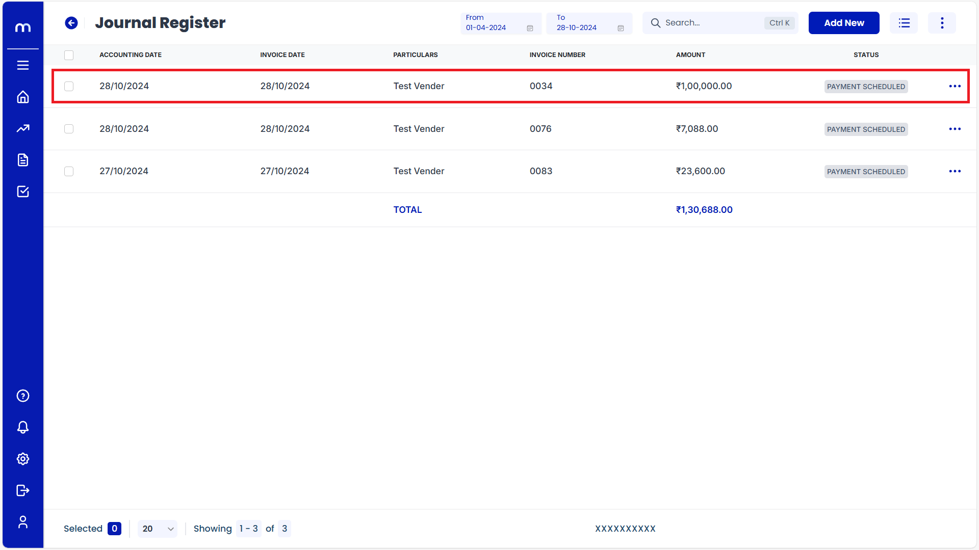The width and height of the screenshot is (979, 550).
Task: Click the back arrow beside Journal Register
Action: tap(71, 23)
